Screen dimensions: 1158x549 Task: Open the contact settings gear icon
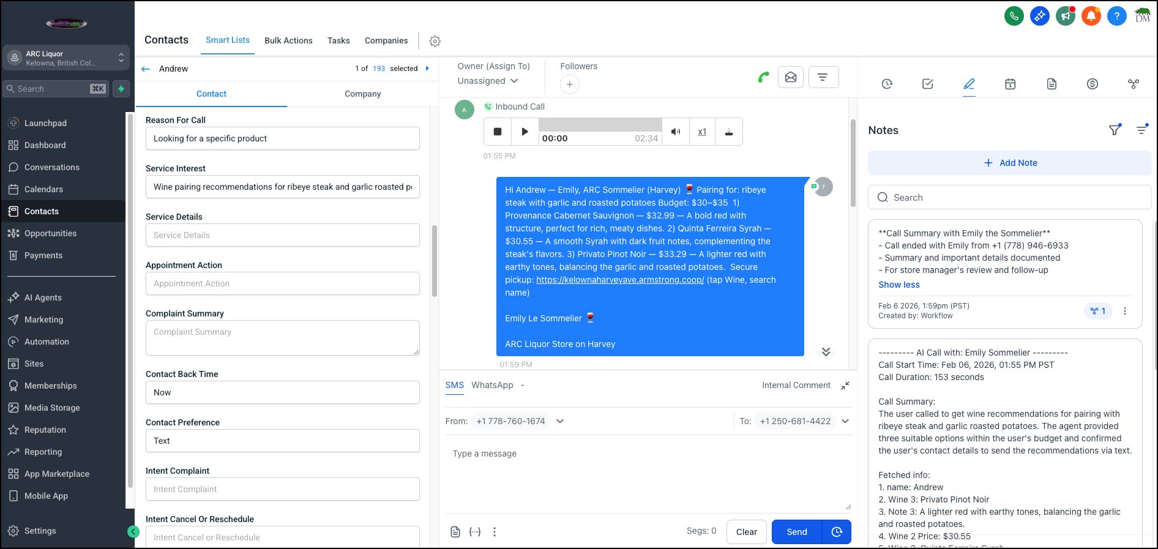point(435,41)
